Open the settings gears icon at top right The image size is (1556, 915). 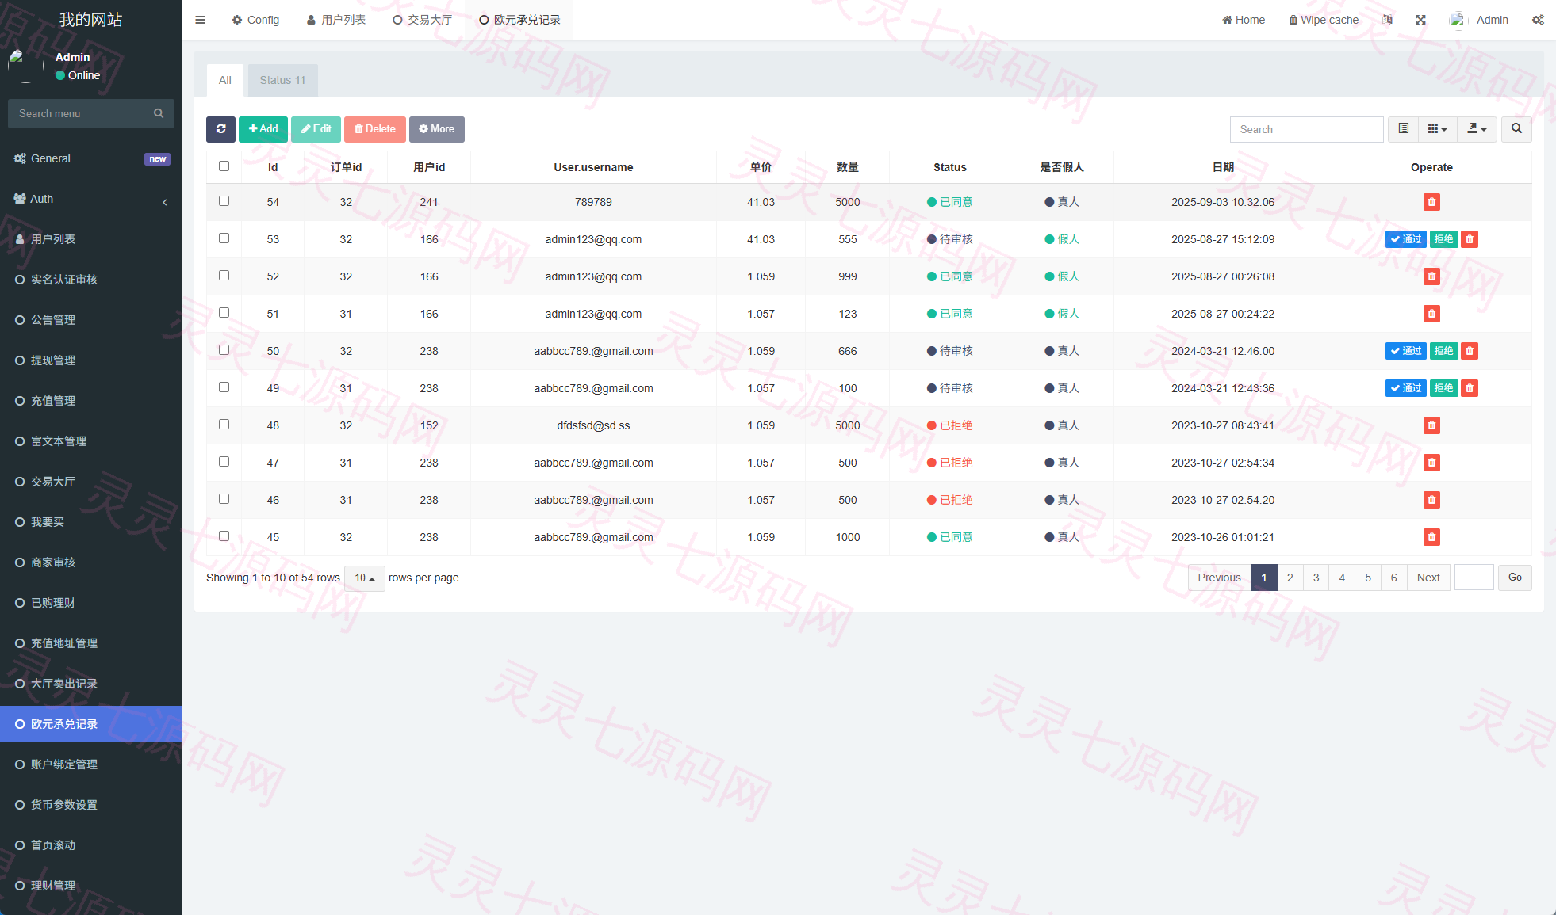(x=1538, y=20)
